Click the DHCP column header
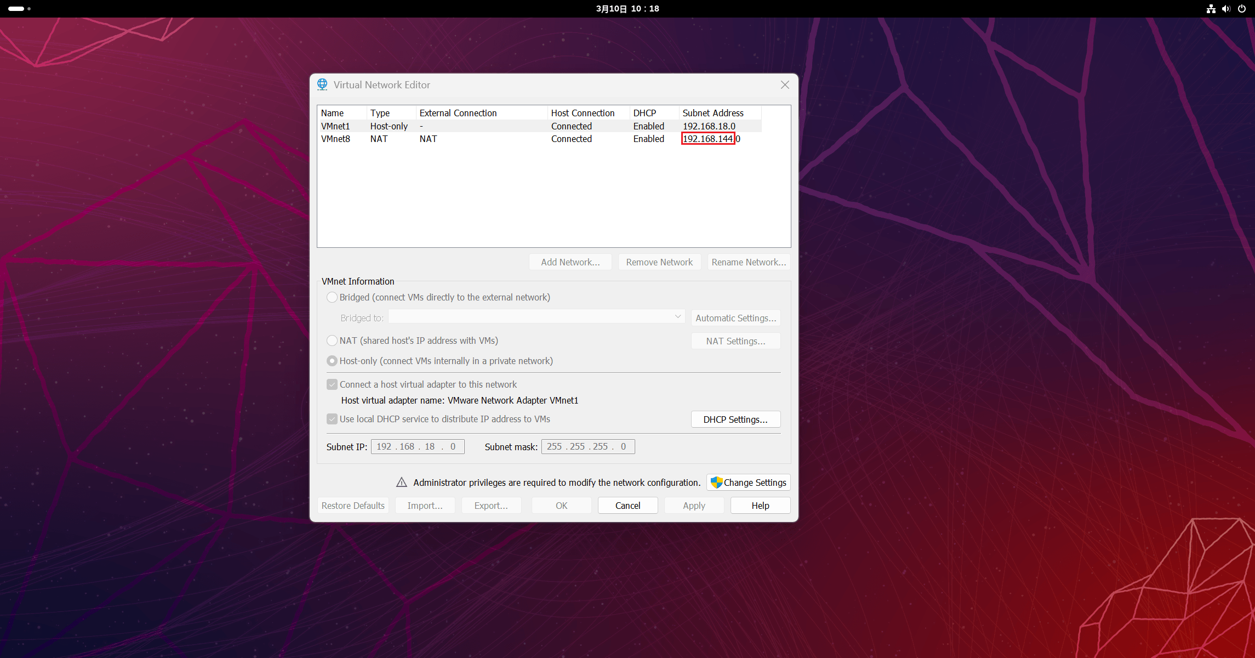The image size is (1255, 658). click(x=654, y=113)
